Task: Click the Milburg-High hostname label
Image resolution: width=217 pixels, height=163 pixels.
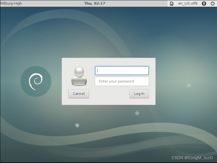Action: pos(11,3)
